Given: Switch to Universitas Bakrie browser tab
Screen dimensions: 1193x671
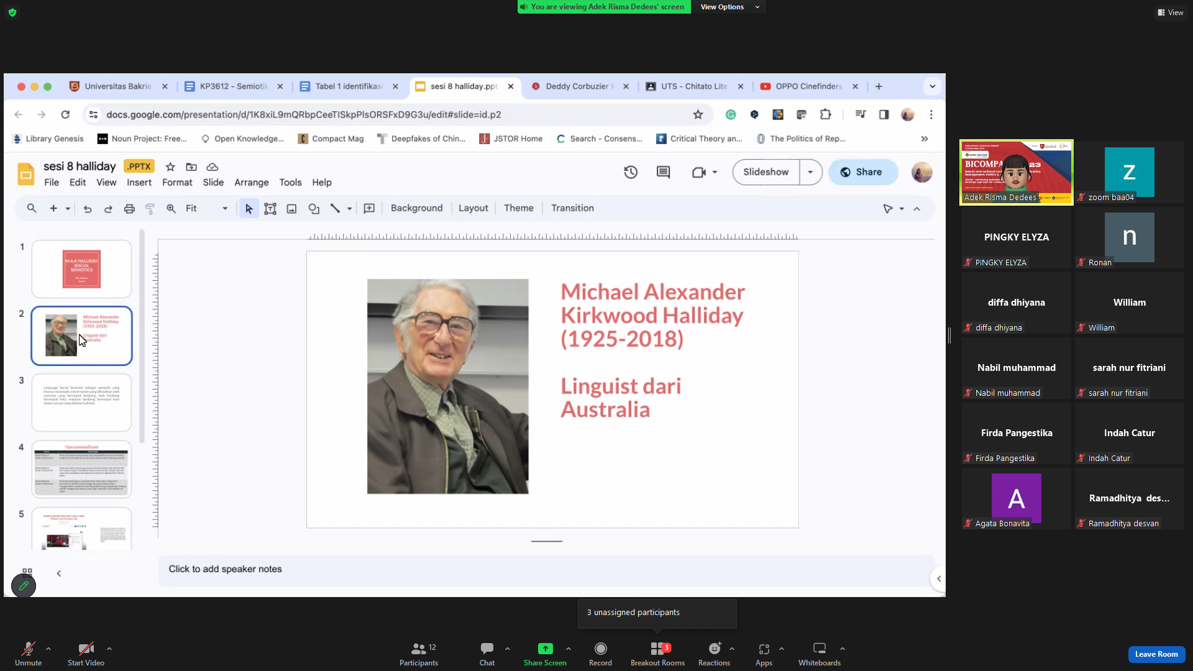Looking at the screenshot, I should (118, 86).
